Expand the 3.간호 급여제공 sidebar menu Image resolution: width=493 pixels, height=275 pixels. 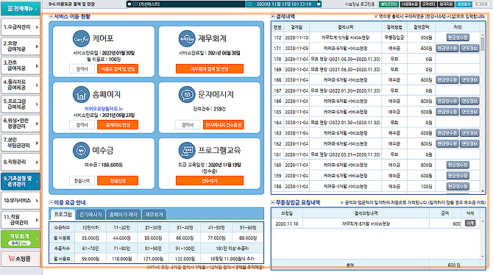point(21,65)
